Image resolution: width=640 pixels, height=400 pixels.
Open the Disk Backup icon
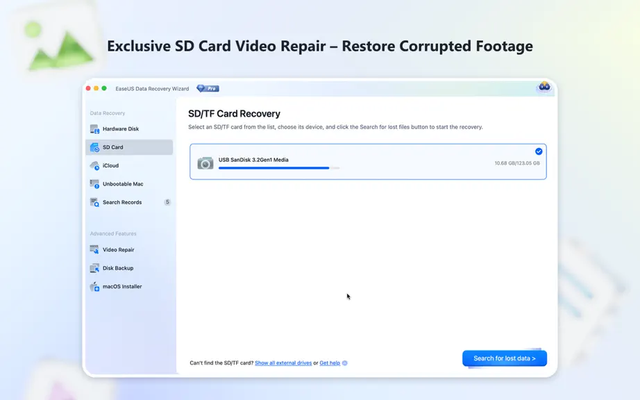(94, 268)
